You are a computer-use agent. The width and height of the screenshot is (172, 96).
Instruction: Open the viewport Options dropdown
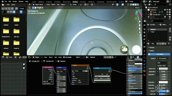coord(138,8)
